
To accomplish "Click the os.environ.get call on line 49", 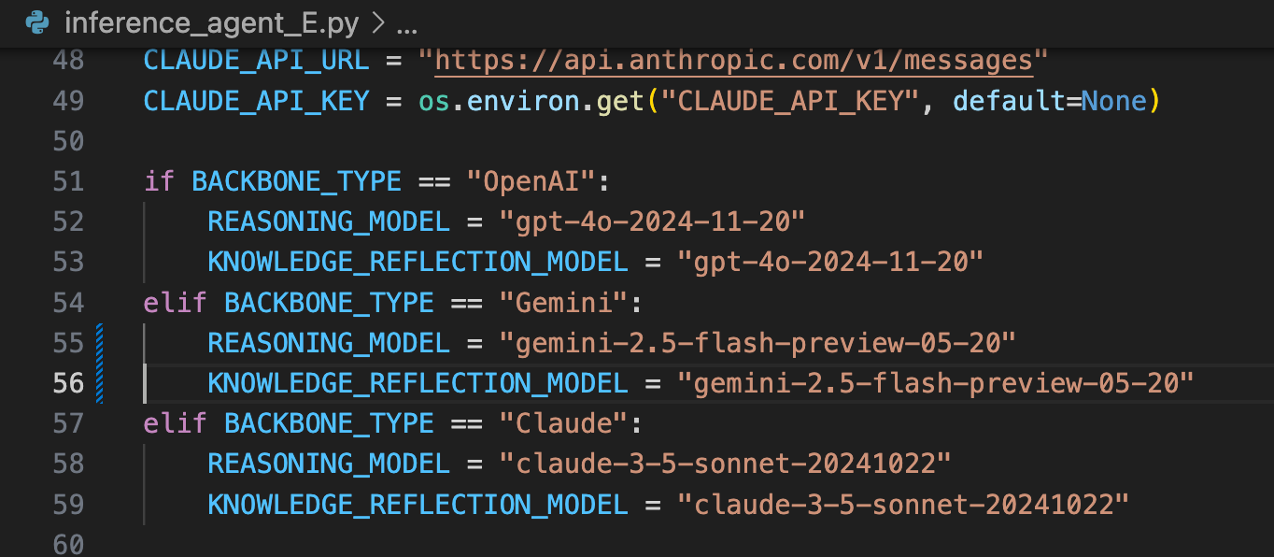I will 531,101.
